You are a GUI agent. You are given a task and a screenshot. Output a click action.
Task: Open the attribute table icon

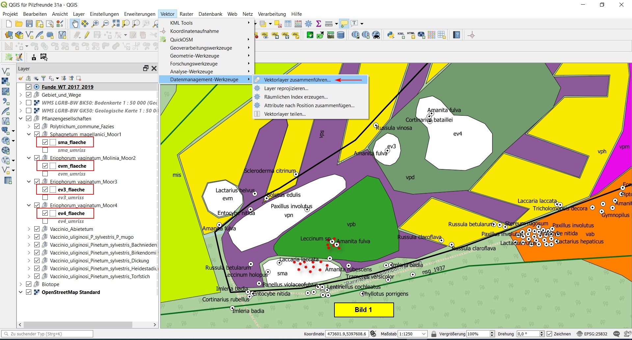(288, 24)
